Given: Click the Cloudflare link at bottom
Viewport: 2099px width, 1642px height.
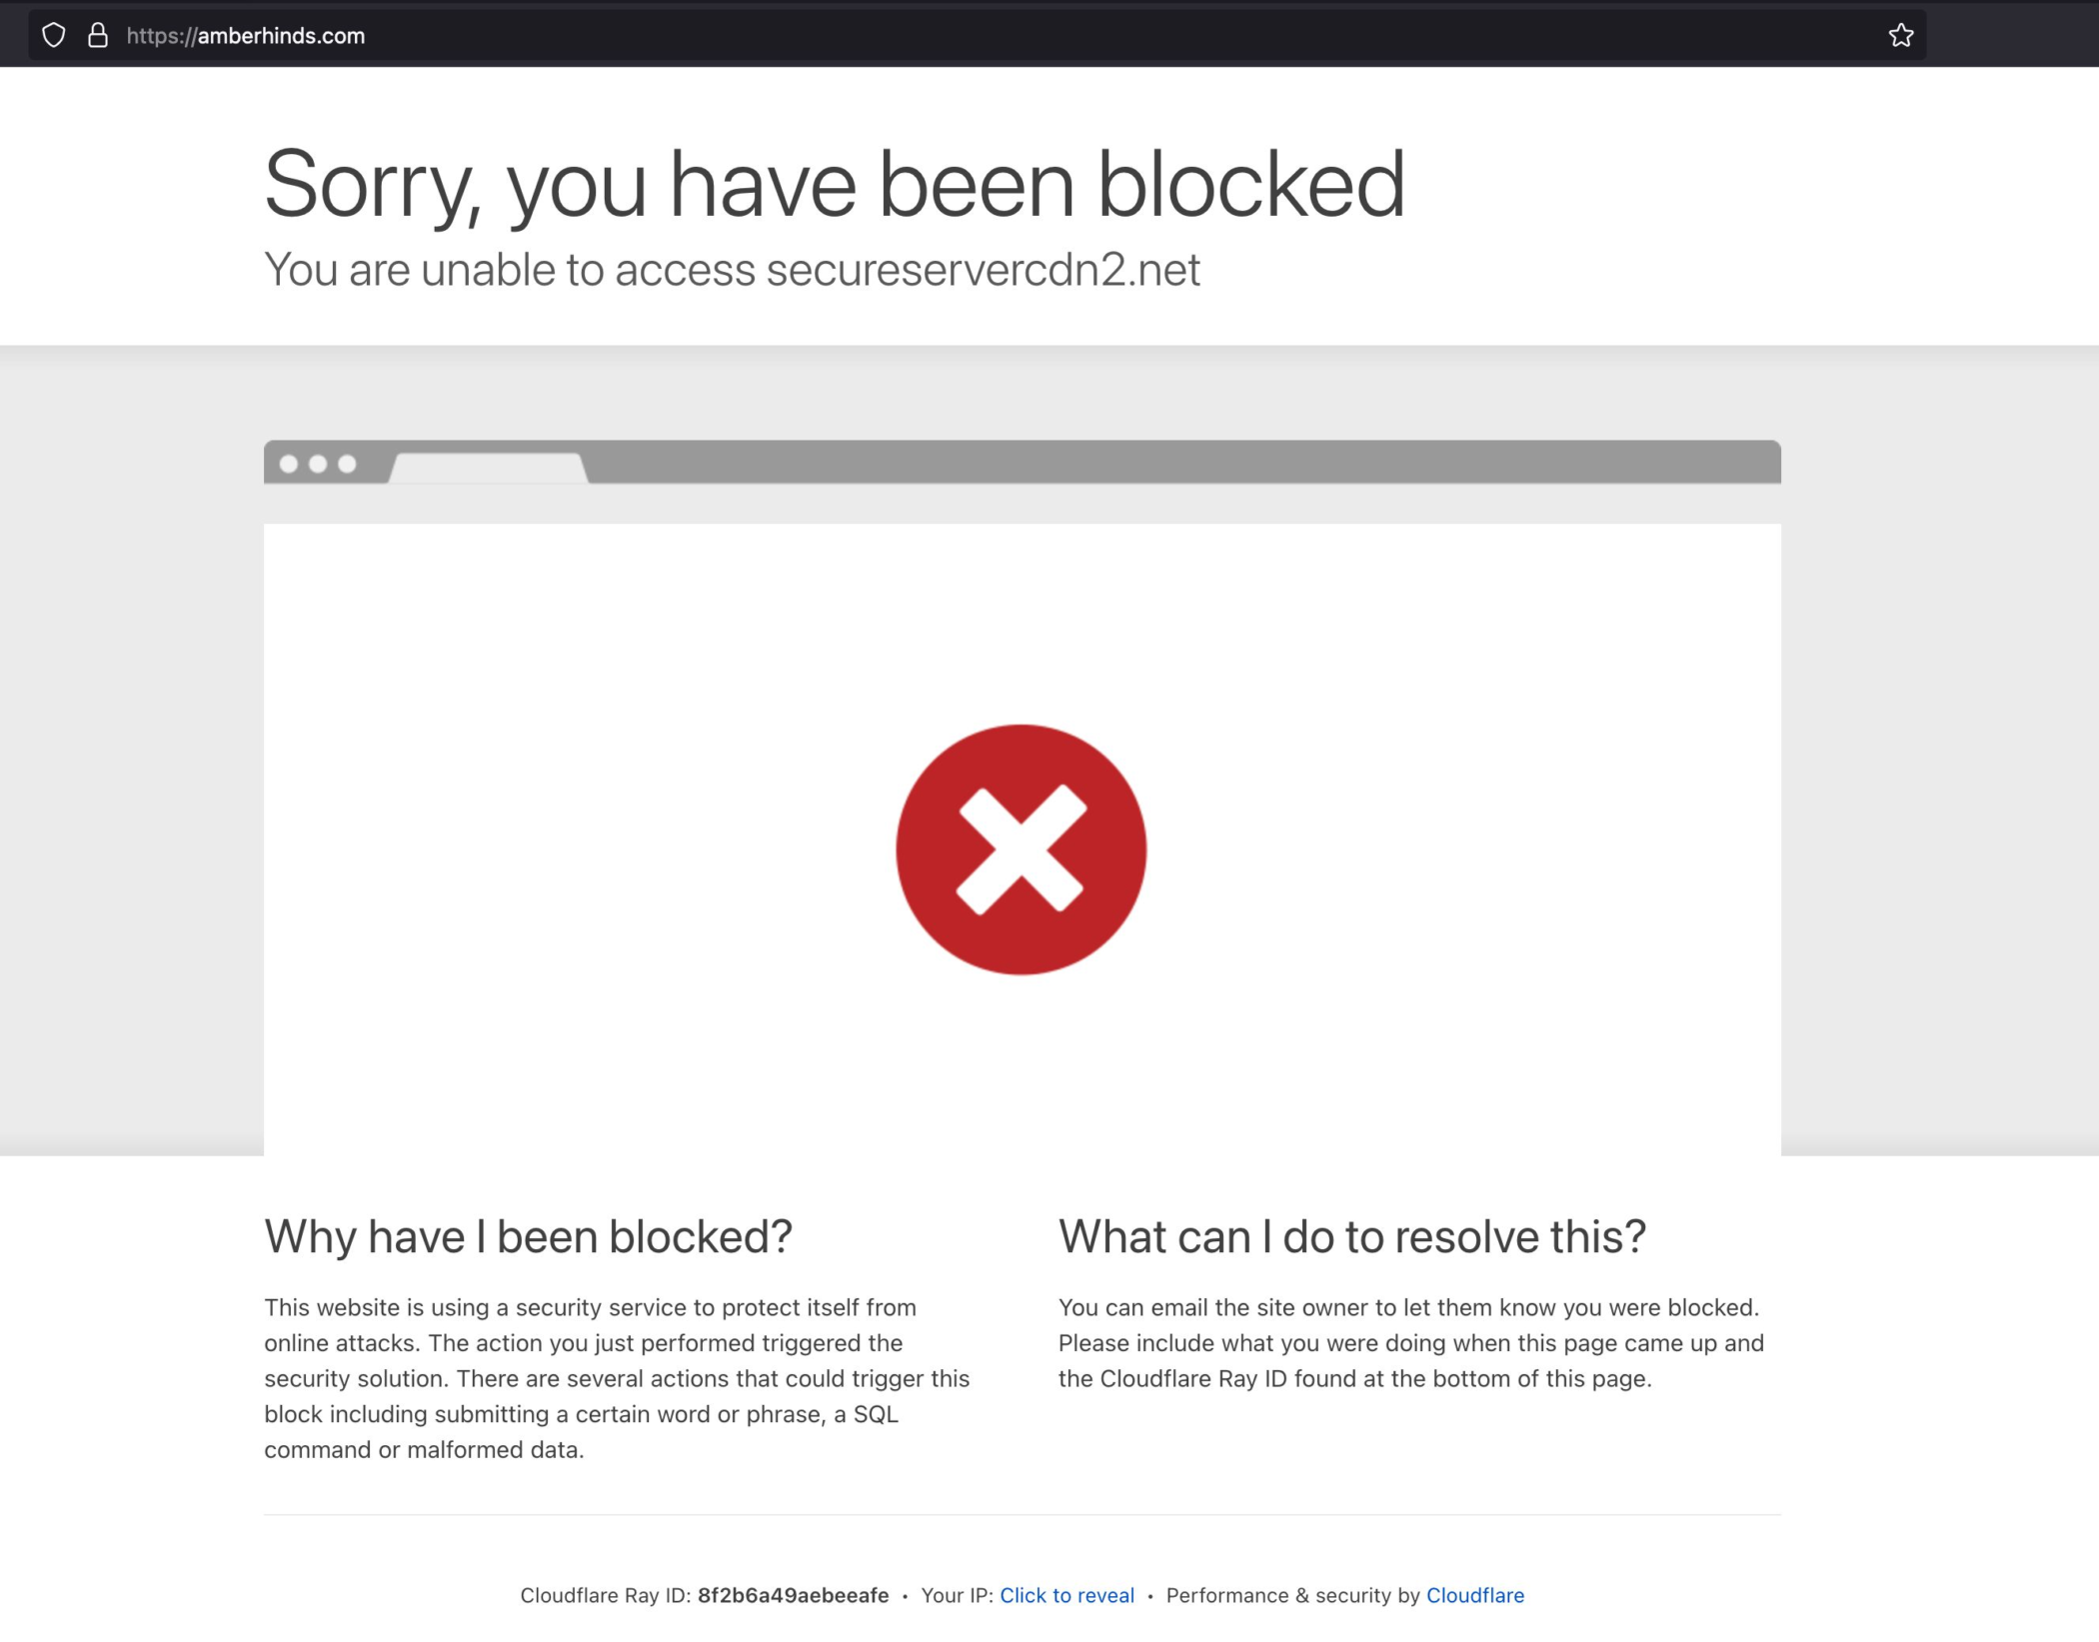Looking at the screenshot, I should (x=1473, y=1596).
